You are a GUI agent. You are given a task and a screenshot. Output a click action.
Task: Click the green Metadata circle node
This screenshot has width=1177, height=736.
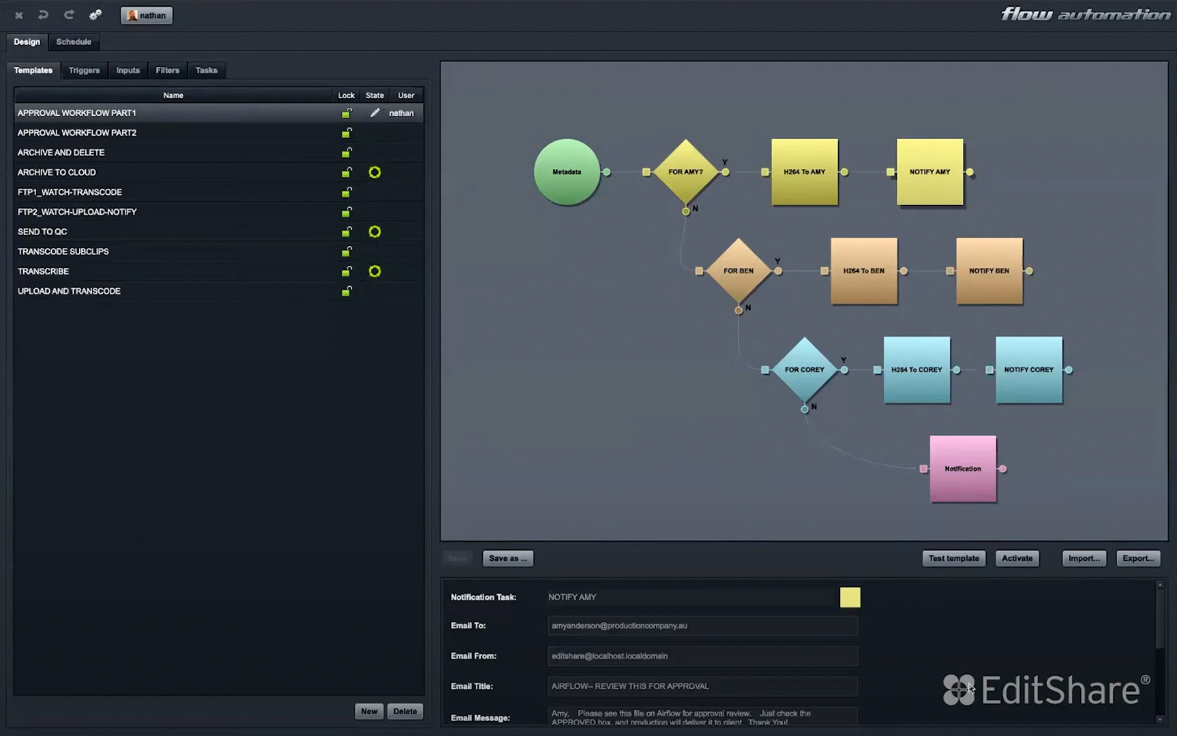(x=566, y=172)
